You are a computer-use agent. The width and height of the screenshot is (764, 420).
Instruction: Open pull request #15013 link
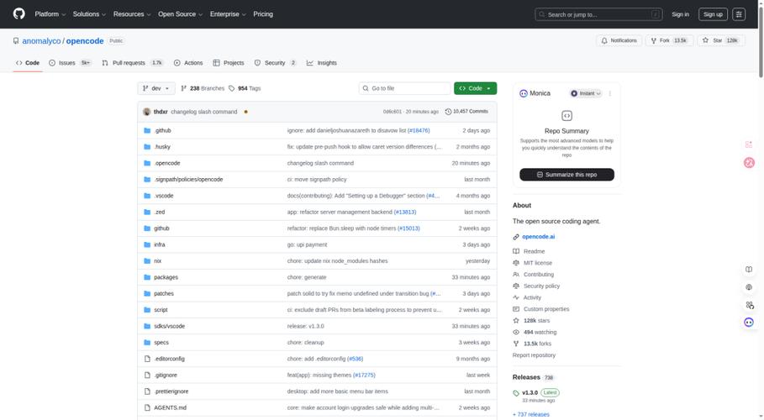click(x=408, y=228)
